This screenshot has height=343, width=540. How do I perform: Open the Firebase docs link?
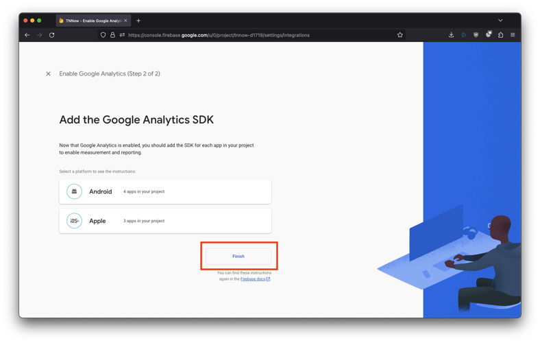[255, 279]
